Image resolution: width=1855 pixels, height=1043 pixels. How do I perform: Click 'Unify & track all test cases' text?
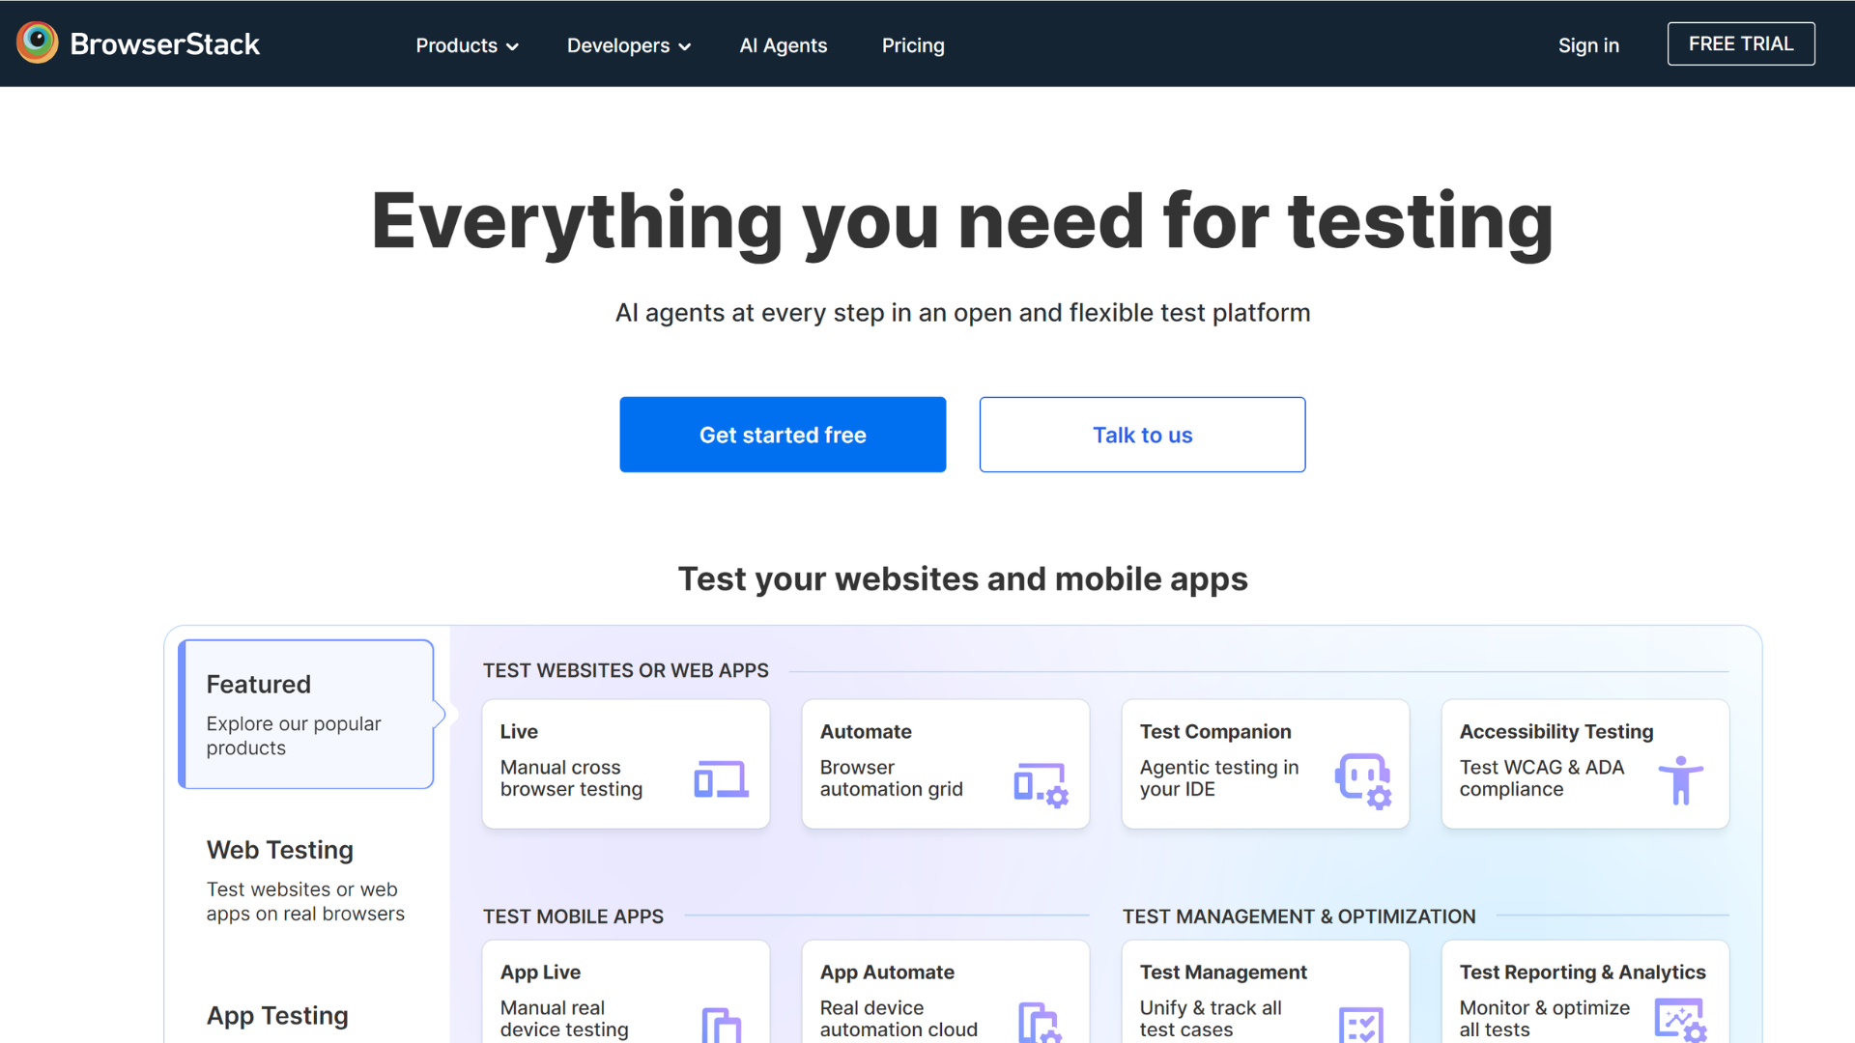(1211, 1018)
